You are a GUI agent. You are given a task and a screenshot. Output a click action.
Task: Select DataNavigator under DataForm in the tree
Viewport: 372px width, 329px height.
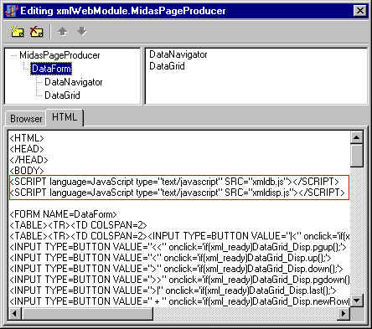pos(74,82)
